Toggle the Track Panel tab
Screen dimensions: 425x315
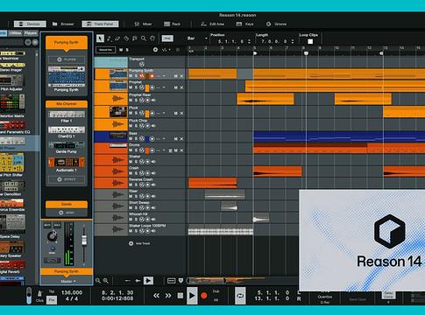100,24
